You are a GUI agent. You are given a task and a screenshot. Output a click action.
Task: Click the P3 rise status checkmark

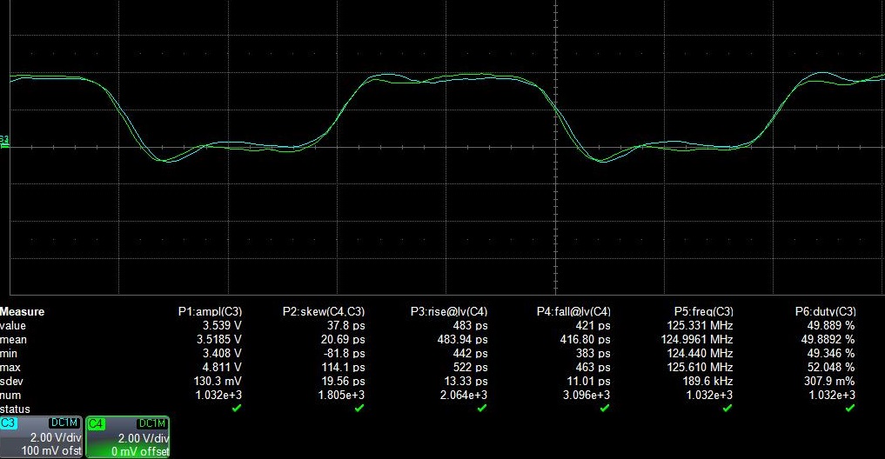(481, 408)
